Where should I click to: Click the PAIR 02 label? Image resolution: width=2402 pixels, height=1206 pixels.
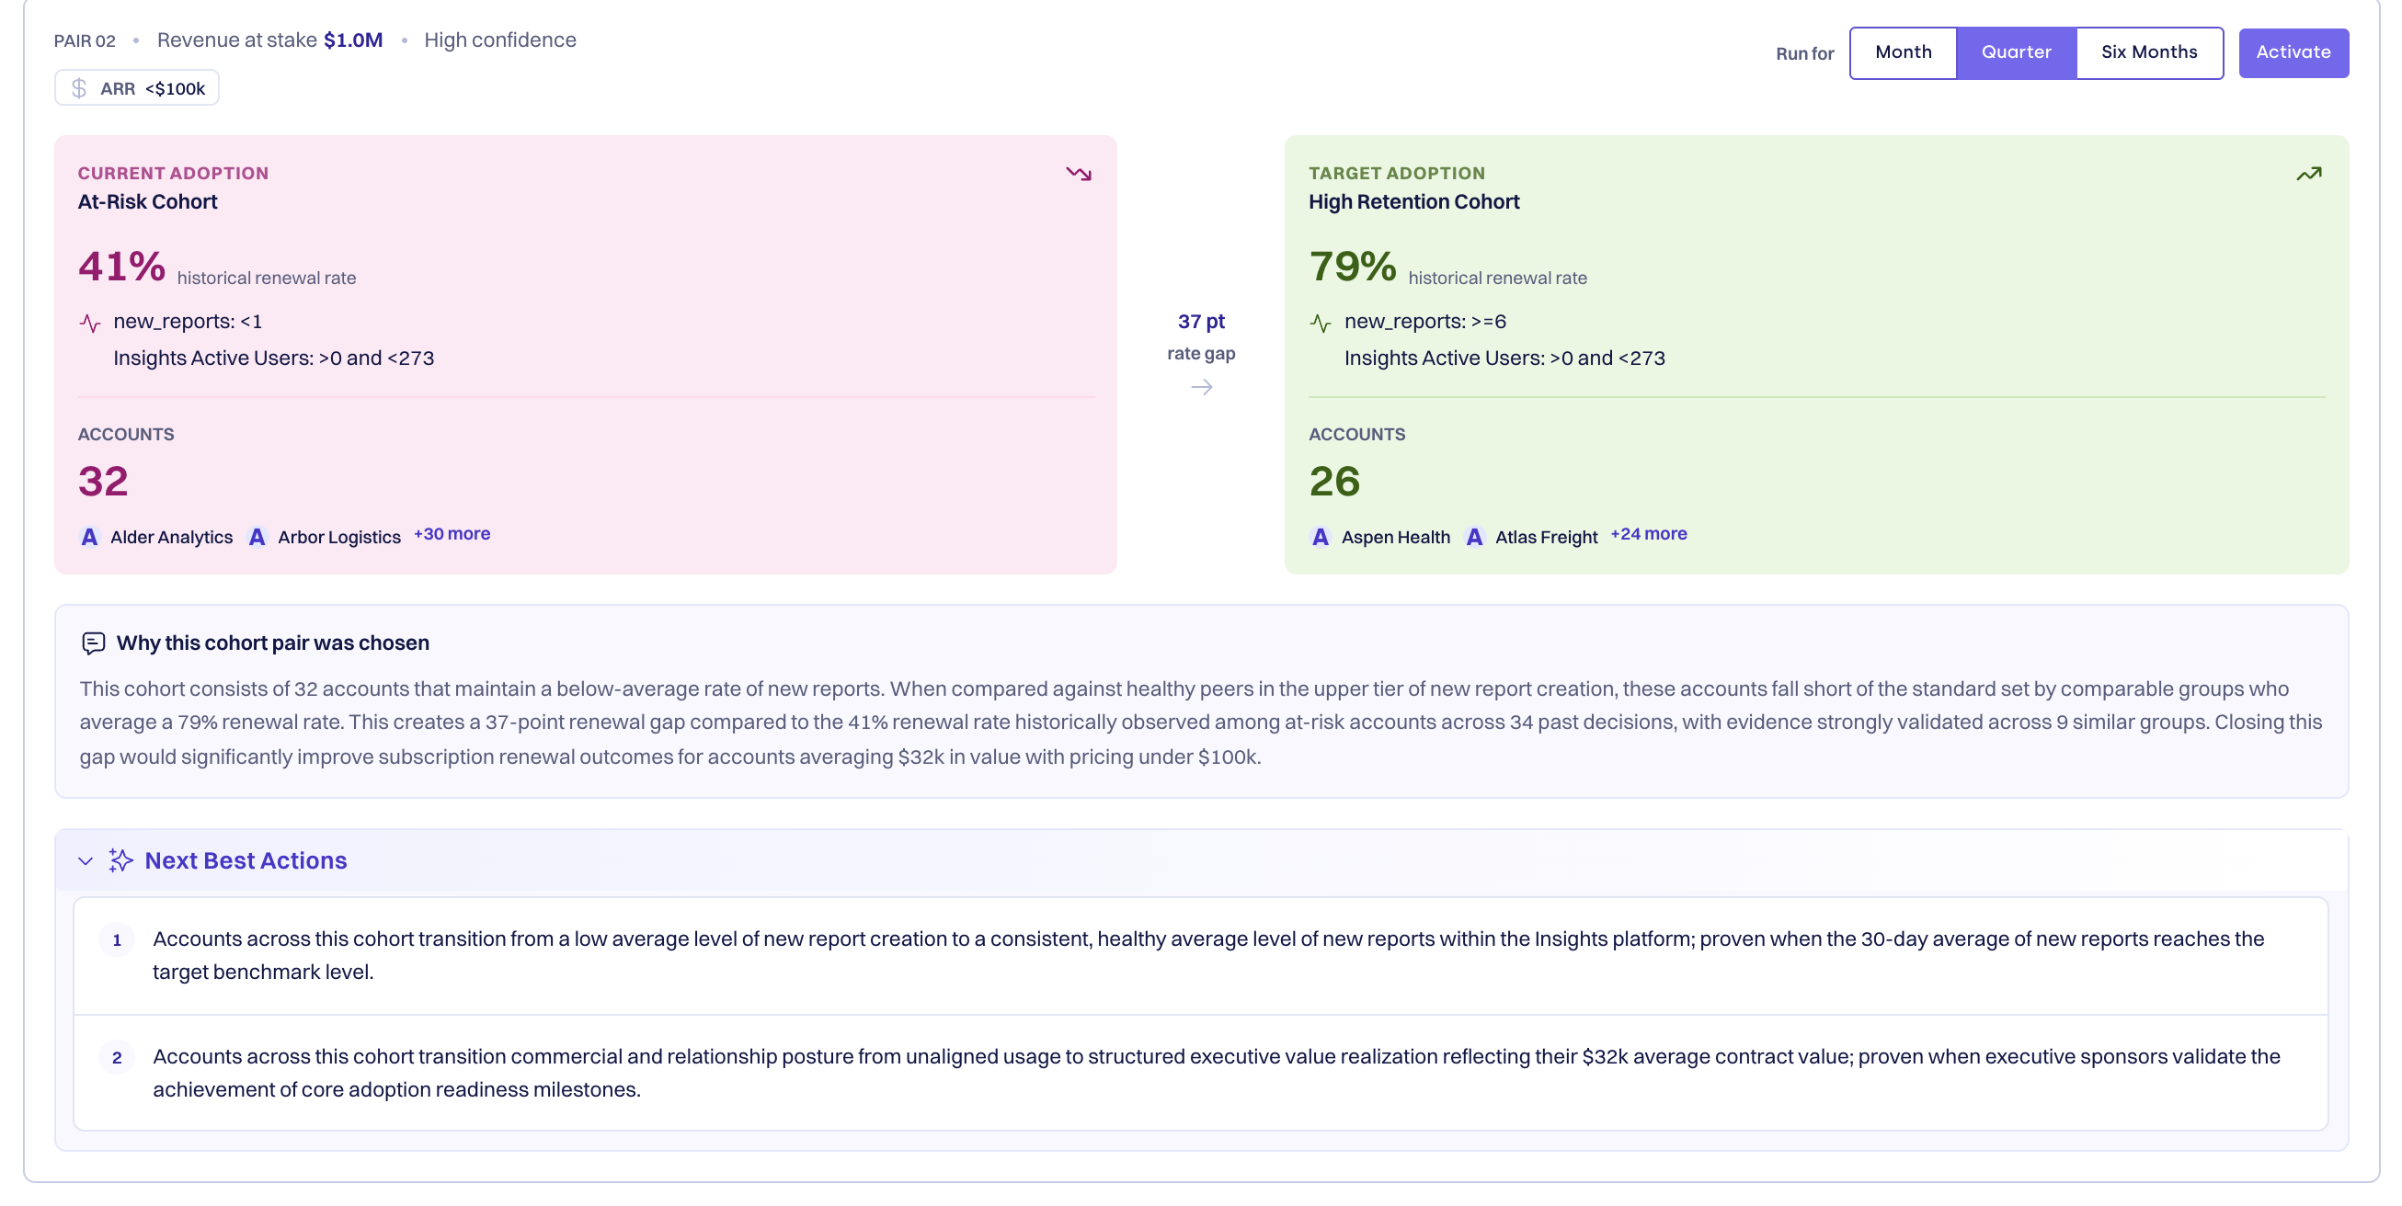pyautogui.click(x=85, y=41)
